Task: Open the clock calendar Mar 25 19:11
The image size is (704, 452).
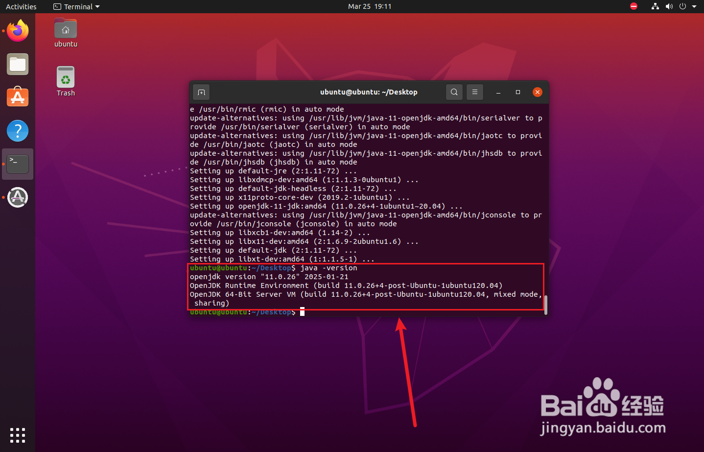Action: [370, 6]
